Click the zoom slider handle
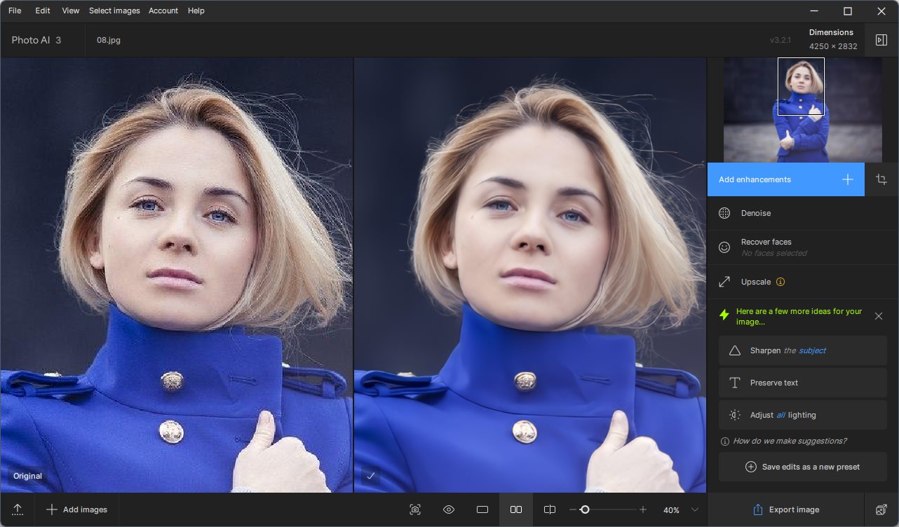899x527 pixels. tap(584, 509)
